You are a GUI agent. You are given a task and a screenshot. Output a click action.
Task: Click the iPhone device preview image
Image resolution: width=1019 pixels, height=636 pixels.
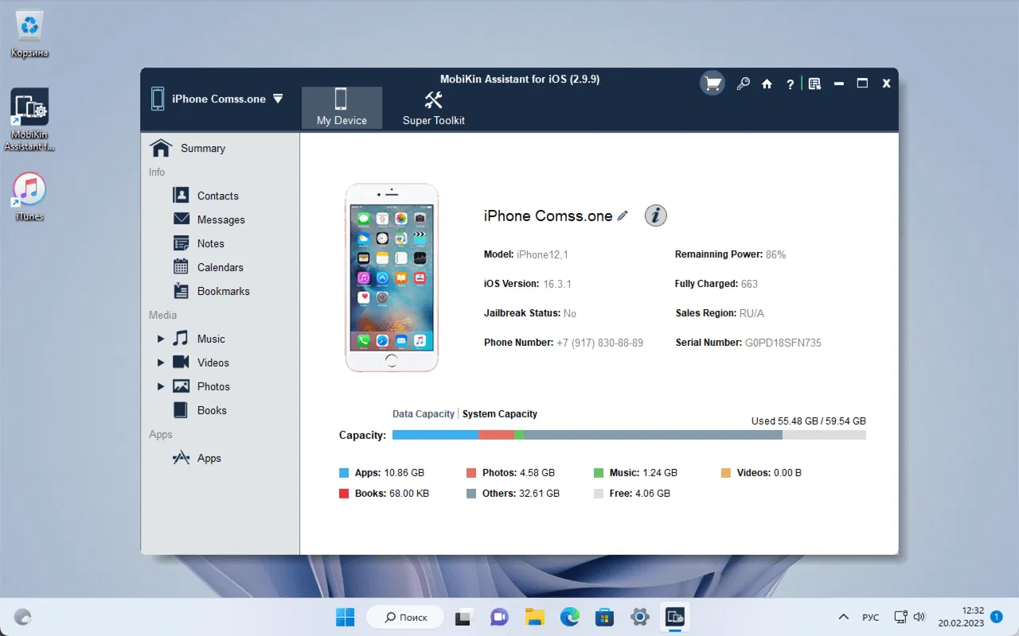coord(391,277)
